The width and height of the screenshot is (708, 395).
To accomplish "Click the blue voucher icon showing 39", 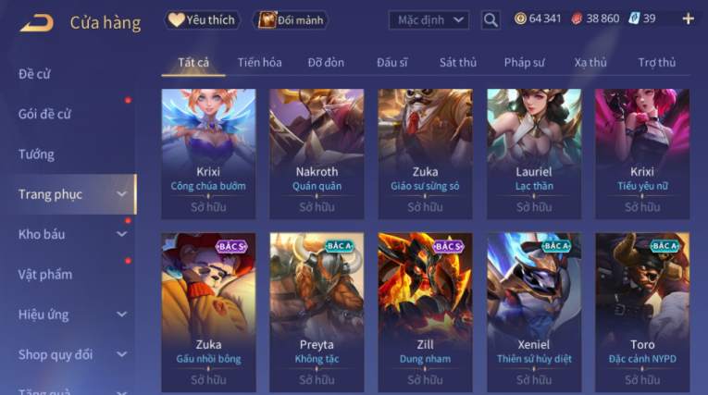I will coord(634,19).
